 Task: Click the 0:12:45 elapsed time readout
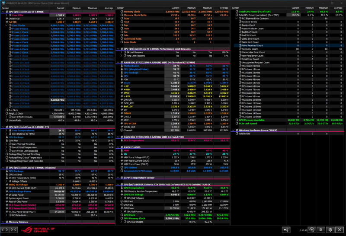303,230
